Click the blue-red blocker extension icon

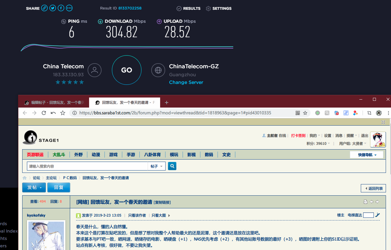337,113
